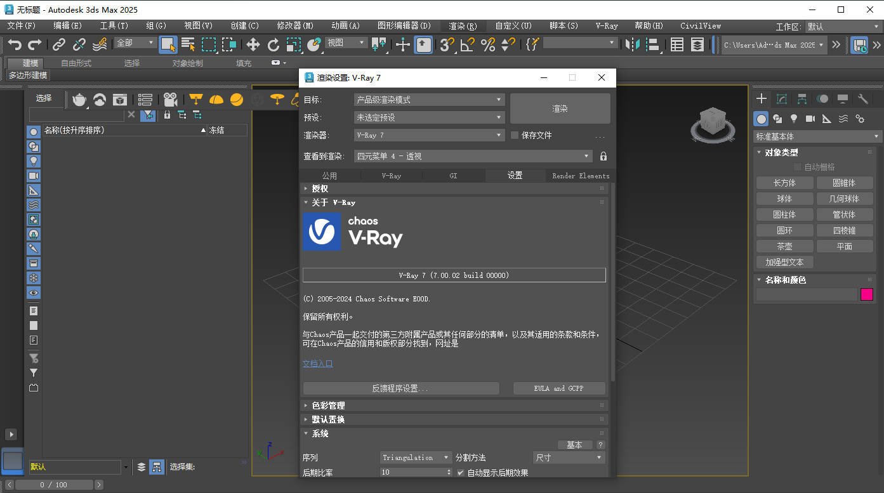Image resolution: width=884 pixels, height=493 pixels.
Task: Click the pink object color swatch
Action: pos(867,294)
